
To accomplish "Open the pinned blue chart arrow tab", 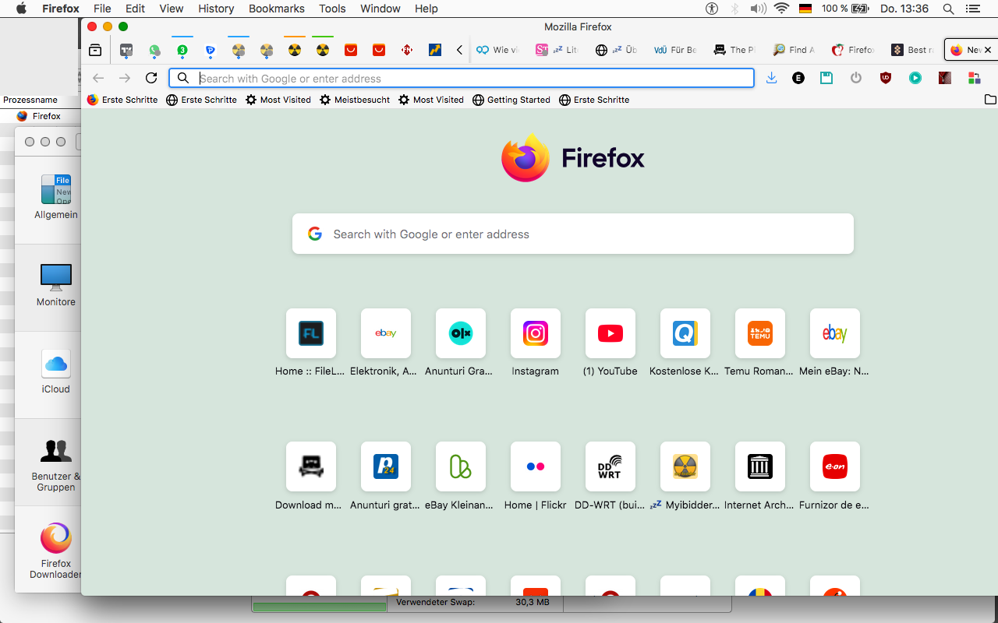I will pyautogui.click(x=435, y=50).
